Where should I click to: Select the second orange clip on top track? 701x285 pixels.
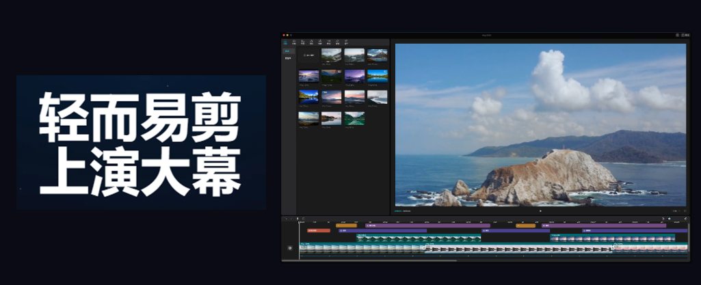pos(525,226)
